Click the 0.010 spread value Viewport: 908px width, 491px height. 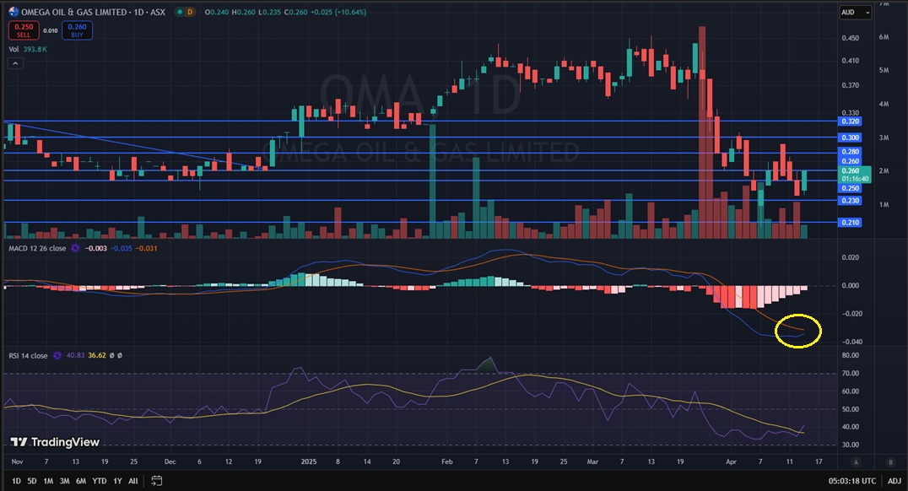pos(51,30)
